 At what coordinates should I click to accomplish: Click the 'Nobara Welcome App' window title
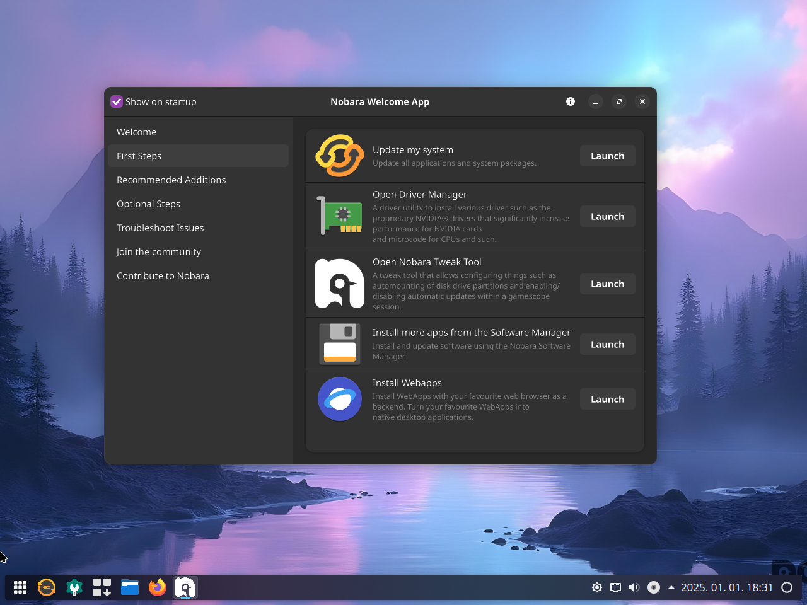(380, 102)
